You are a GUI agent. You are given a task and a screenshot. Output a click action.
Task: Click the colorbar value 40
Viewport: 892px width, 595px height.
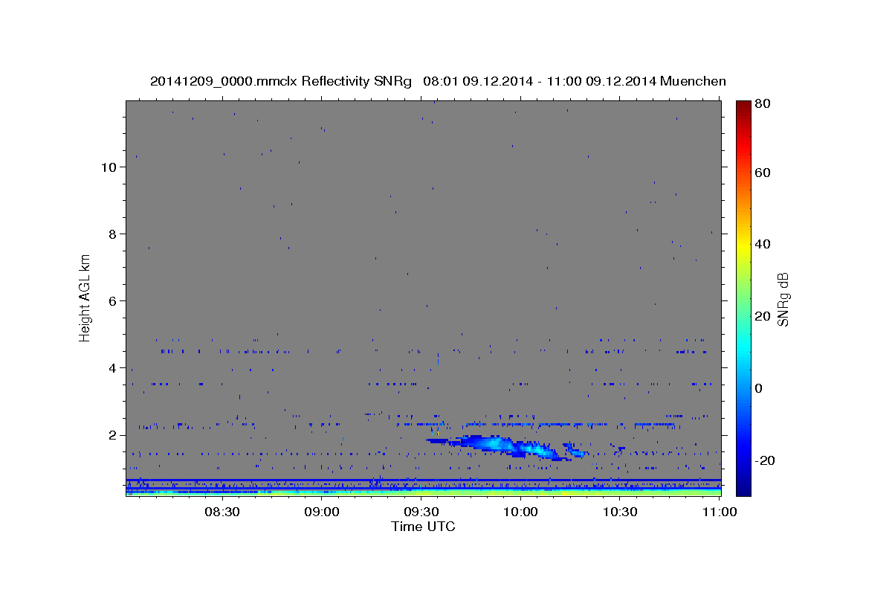[763, 244]
